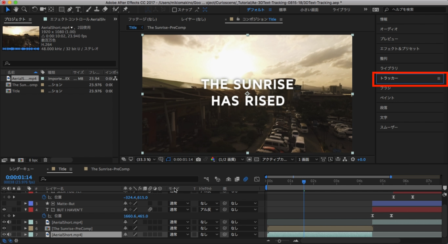The image size is (448, 244).
Task: Pick the Pen tool
Action: (70, 9)
